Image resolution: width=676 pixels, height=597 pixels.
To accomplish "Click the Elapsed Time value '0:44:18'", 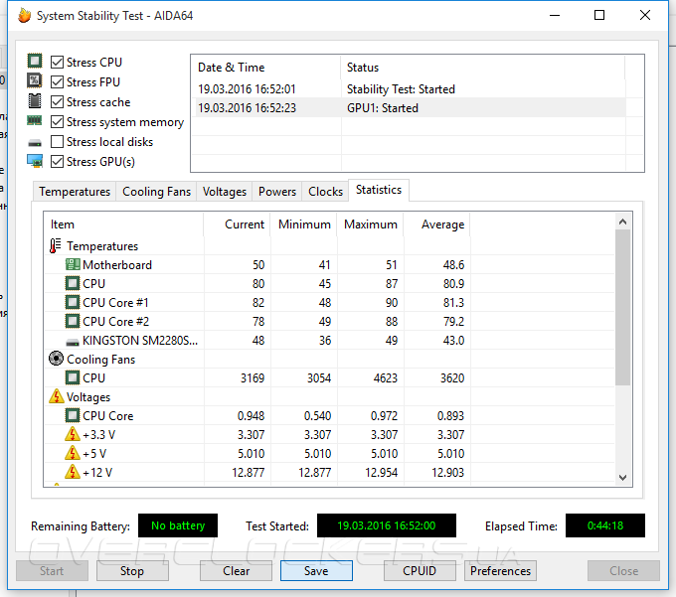I will click(605, 525).
